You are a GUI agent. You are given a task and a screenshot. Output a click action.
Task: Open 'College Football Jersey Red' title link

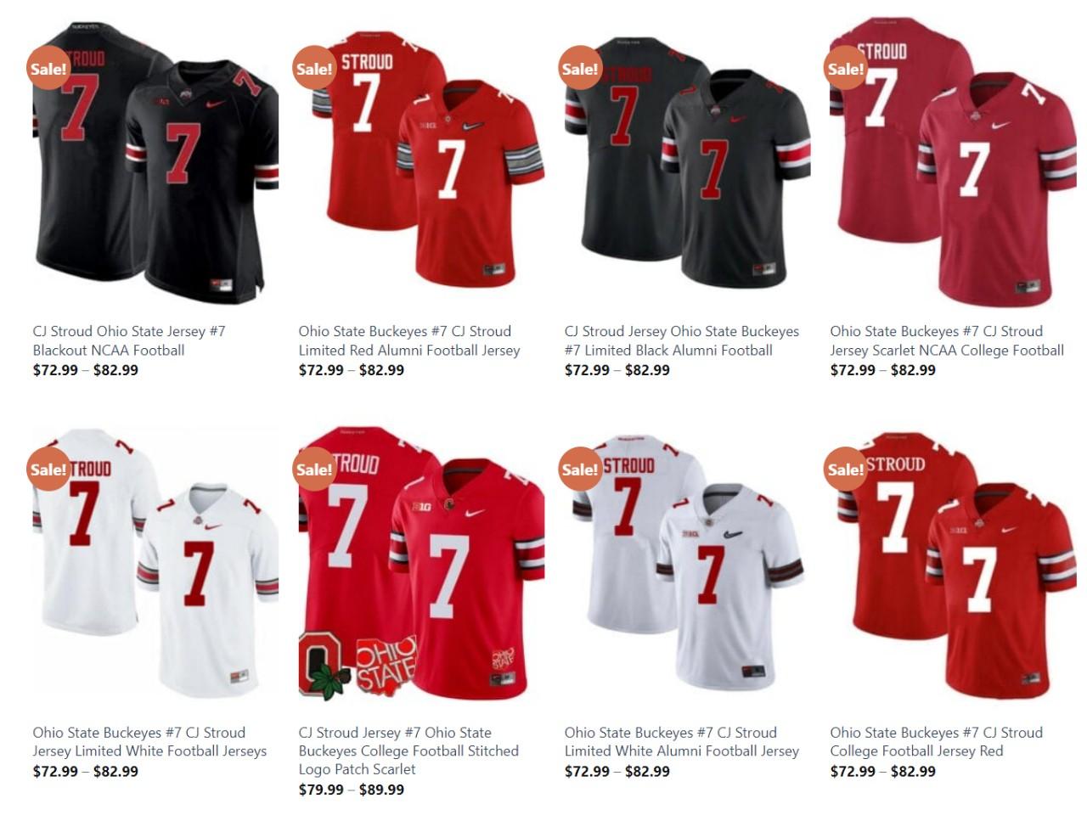[x=916, y=751]
